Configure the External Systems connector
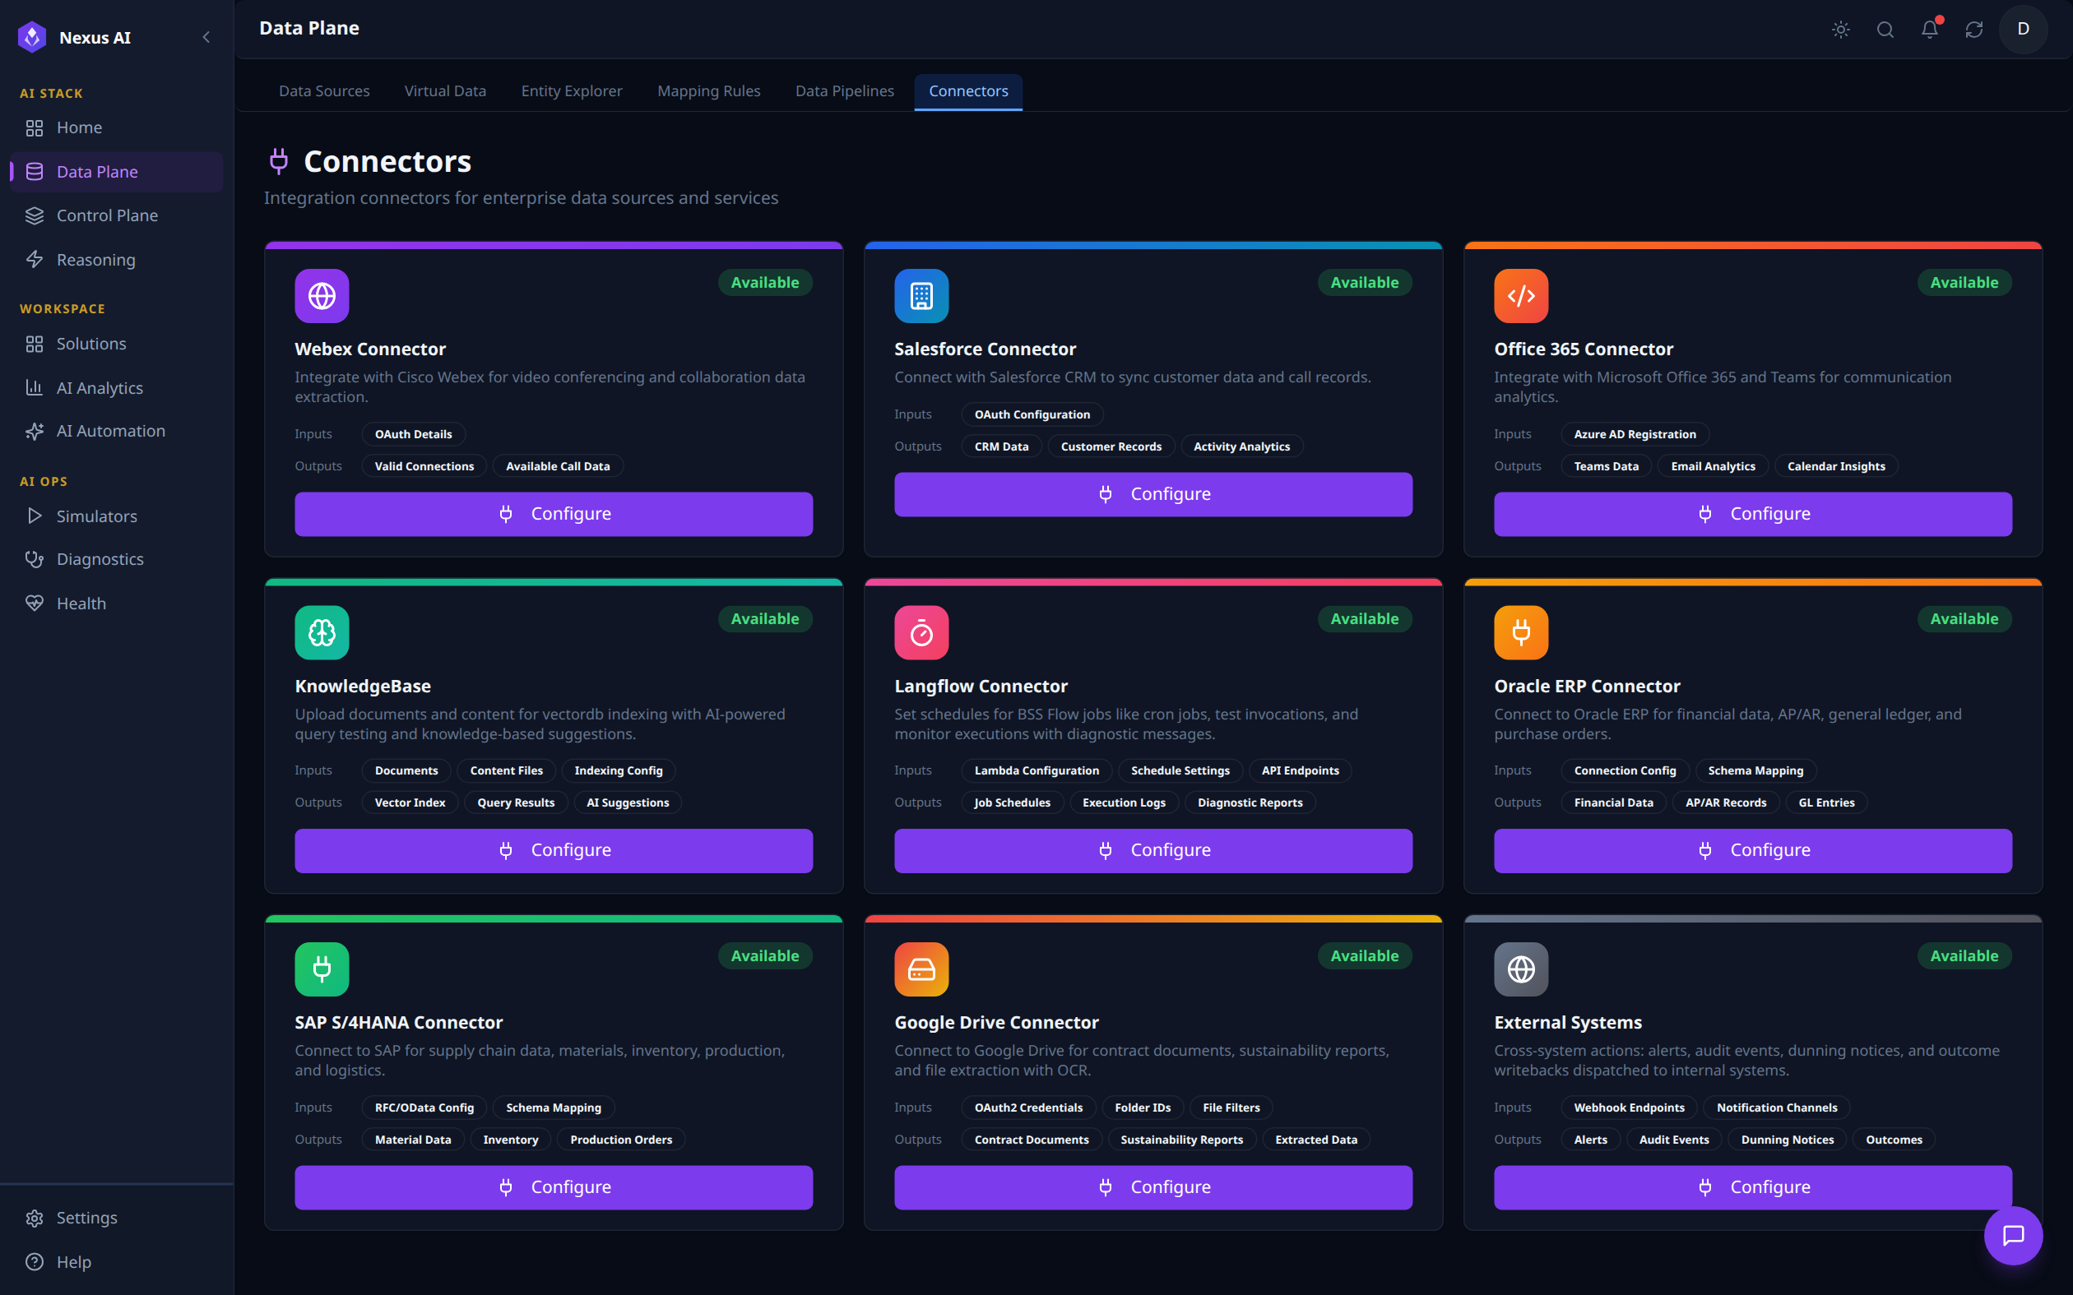This screenshot has width=2073, height=1295. coord(1753,1187)
